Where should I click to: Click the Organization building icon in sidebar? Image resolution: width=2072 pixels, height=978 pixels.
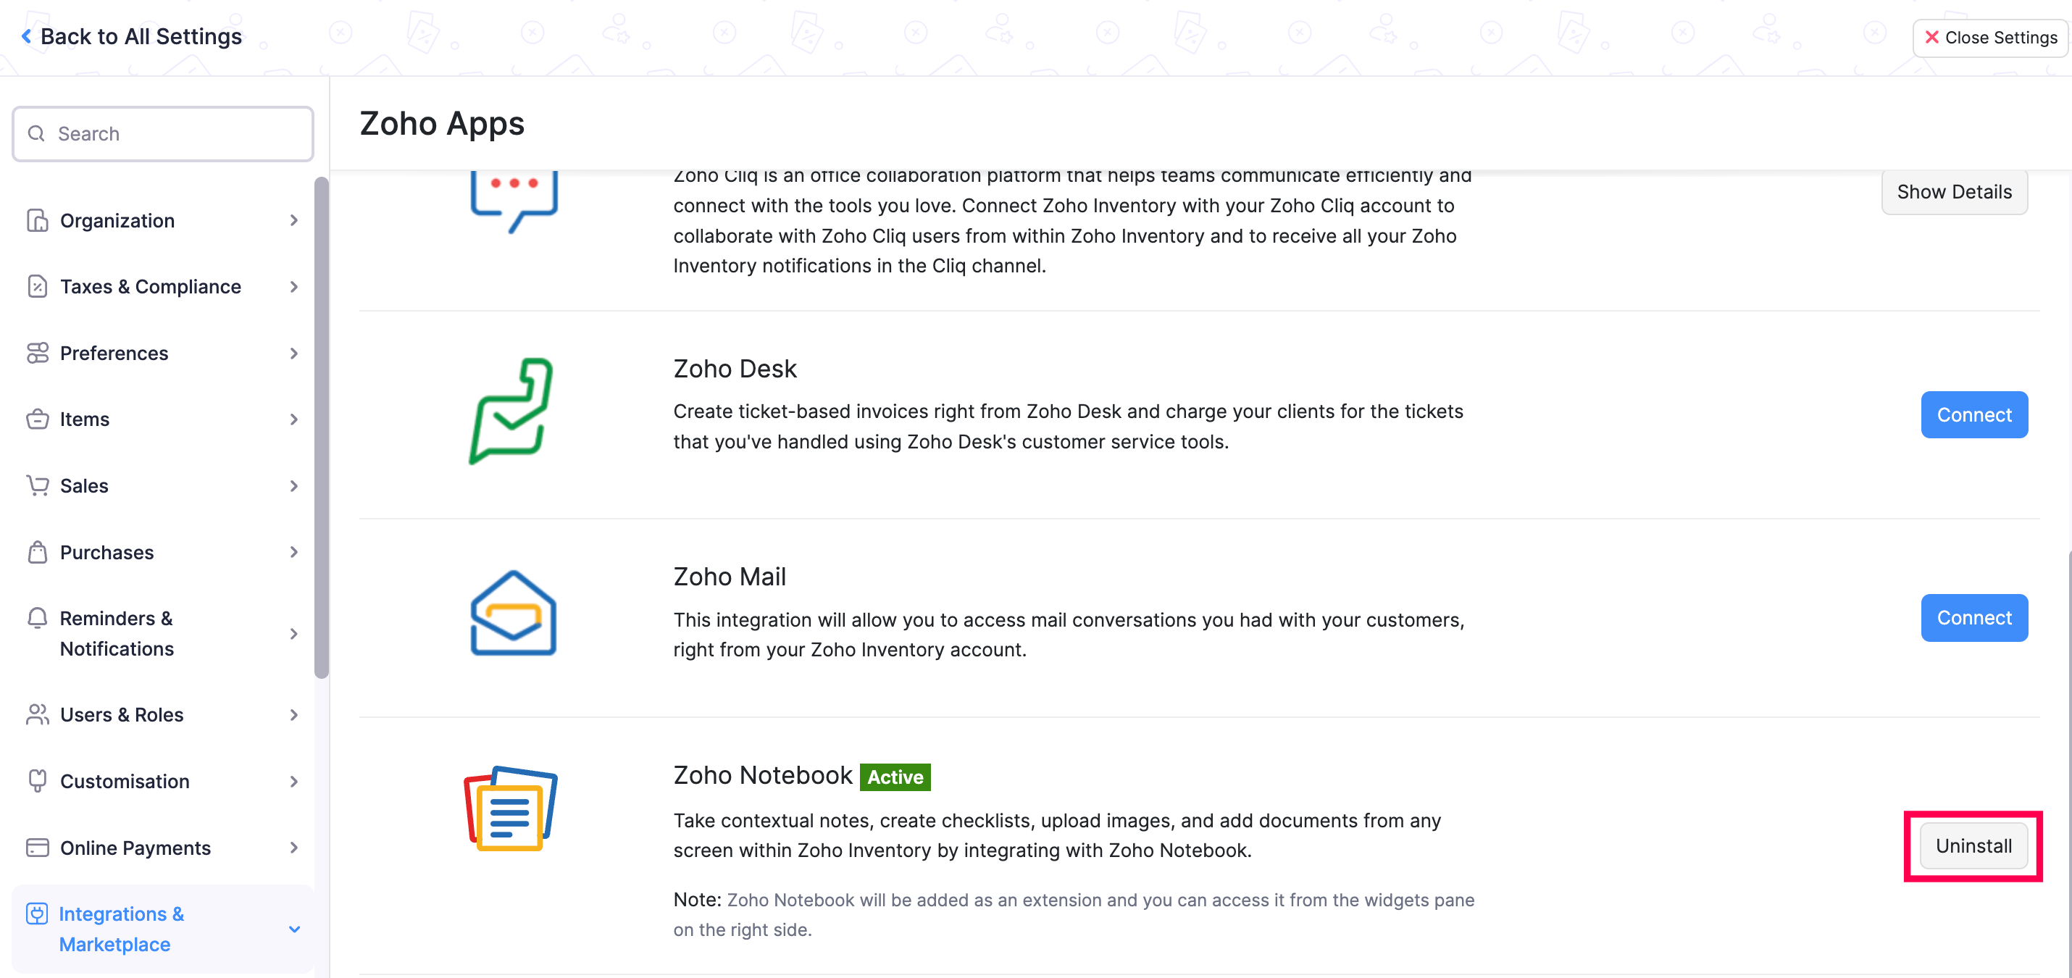[x=37, y=220]
